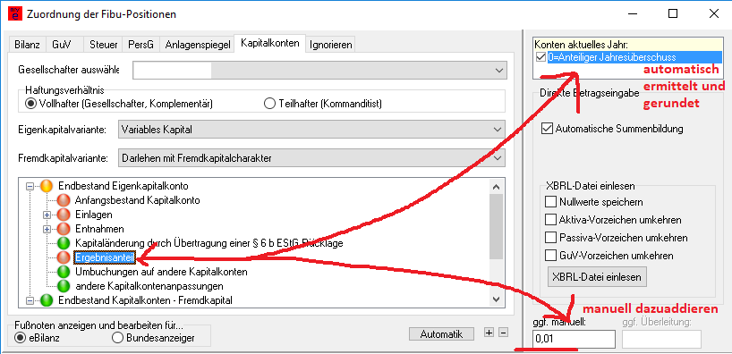732x354 pixels.
Task: Select Anfangsbestand Kapitalkonto tree item
Action: click(x=137, y=200)
